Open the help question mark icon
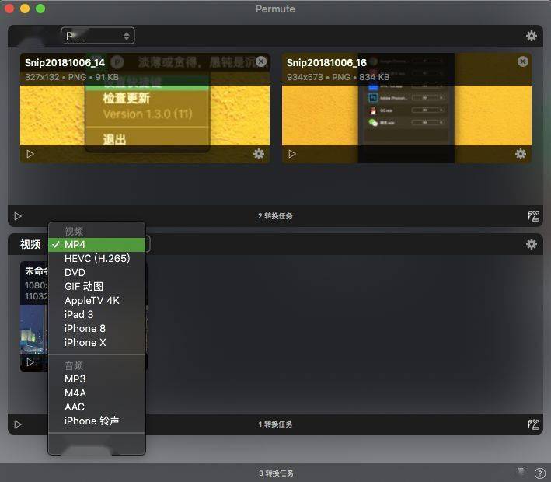 point(540,473)
